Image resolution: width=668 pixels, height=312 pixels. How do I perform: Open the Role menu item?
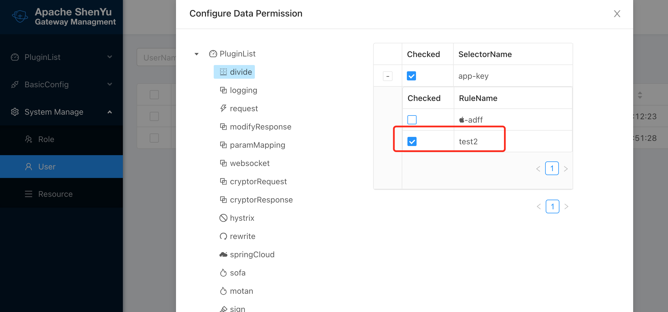[46, 139]
